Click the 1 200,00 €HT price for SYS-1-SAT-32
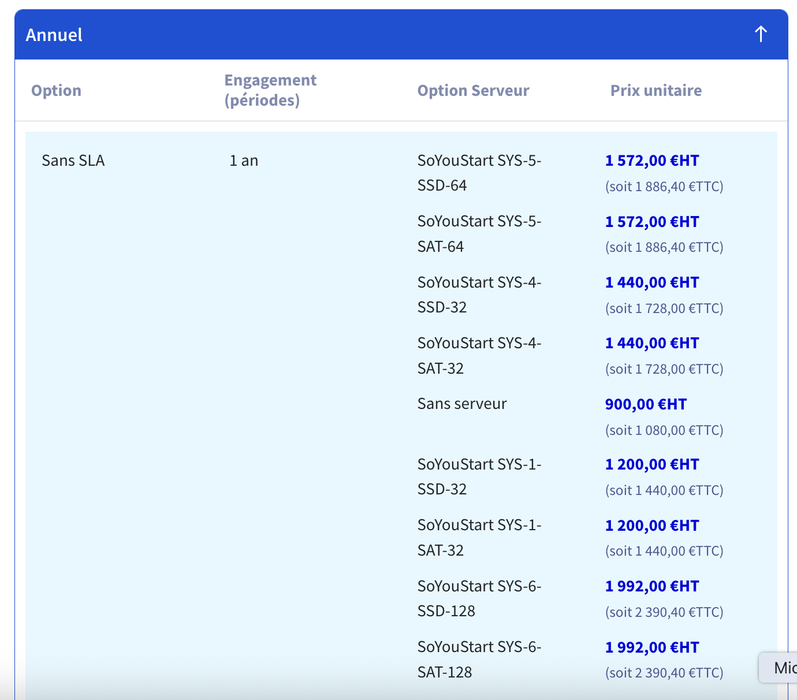797x700 pixels. (x=652, y=526)
